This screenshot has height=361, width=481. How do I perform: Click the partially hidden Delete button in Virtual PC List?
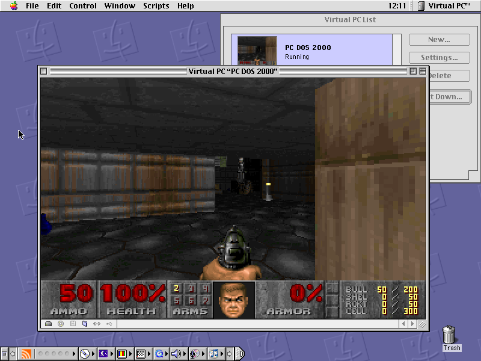(449, 76)
